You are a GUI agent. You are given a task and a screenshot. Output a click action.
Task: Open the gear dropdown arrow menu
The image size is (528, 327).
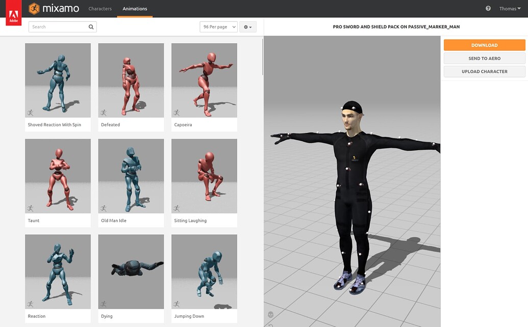[x=250, y=26]
